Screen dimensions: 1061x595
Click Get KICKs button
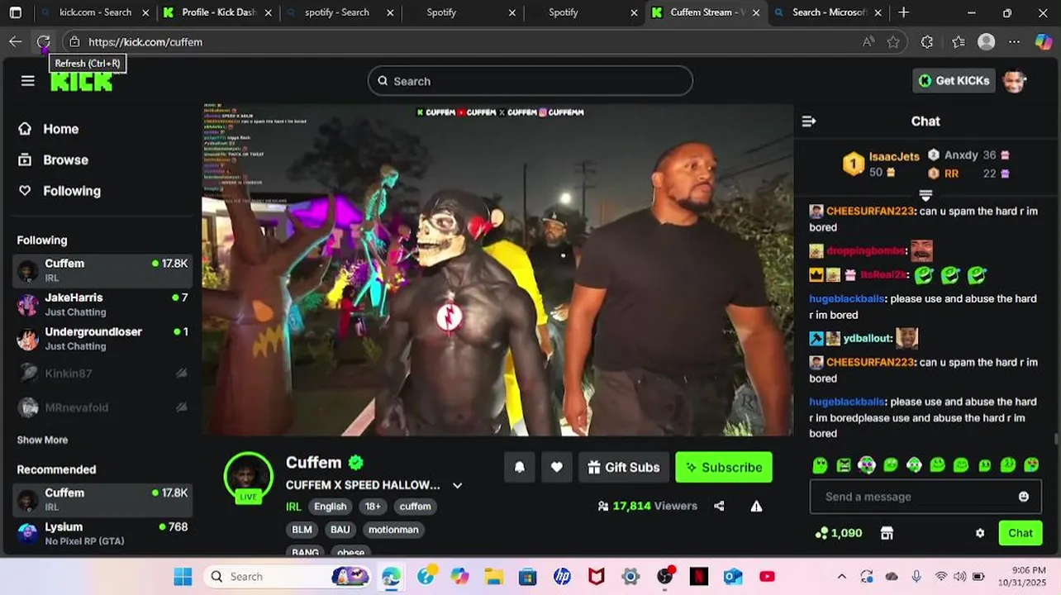[954, 80]
